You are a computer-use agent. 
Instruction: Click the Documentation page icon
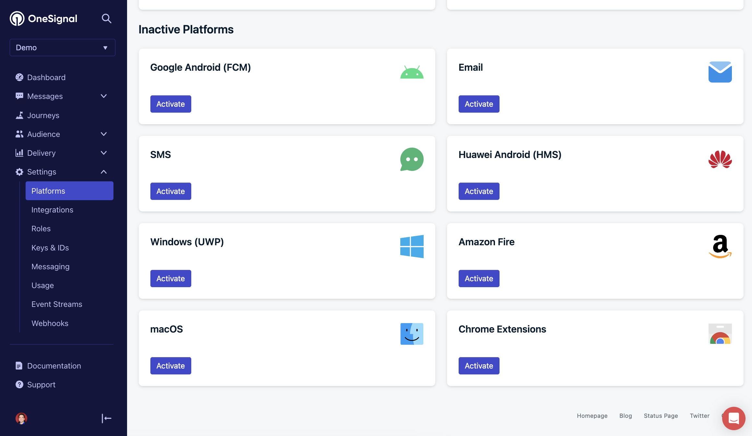(x=19, y=366)
